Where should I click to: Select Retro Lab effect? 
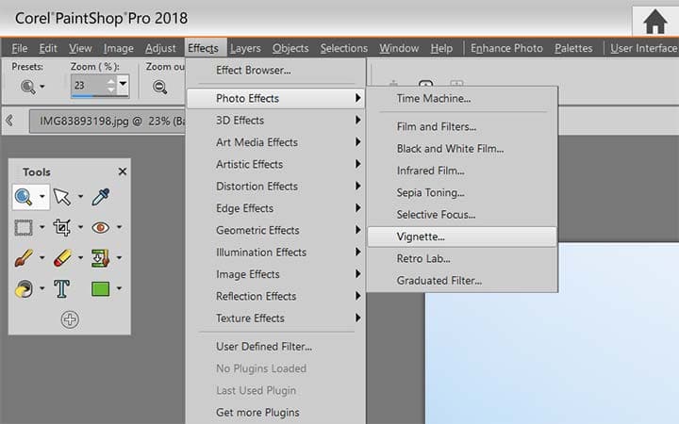point(462,259)
